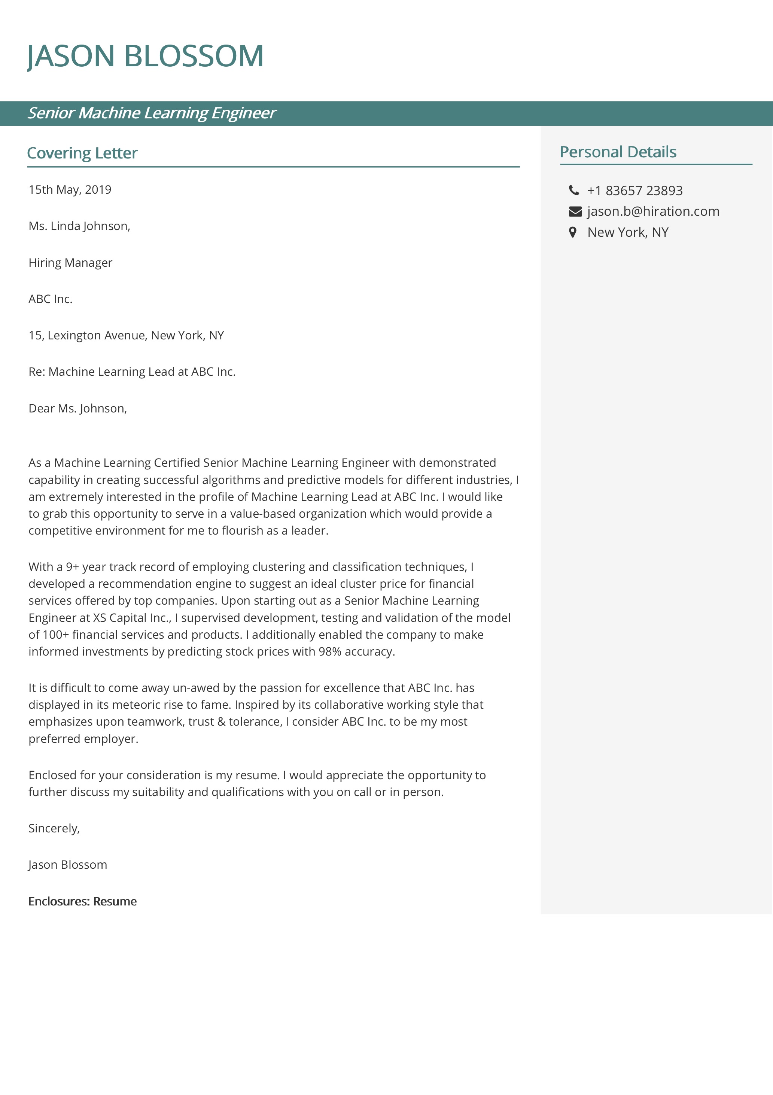The width and height of the screenshot is (773, 1095).
Task: Click the Dear Ms. Johnson salutation
Action: tap(78, 408)
